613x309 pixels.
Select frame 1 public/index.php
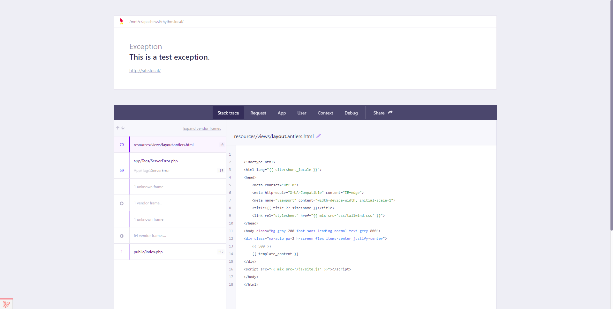170,252
